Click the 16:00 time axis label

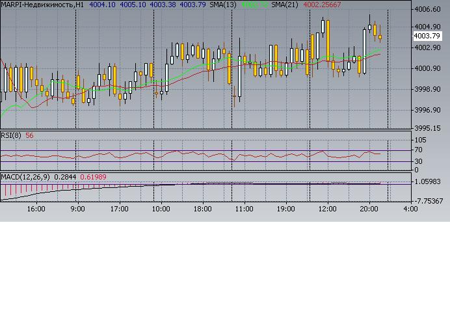[36, 209]
